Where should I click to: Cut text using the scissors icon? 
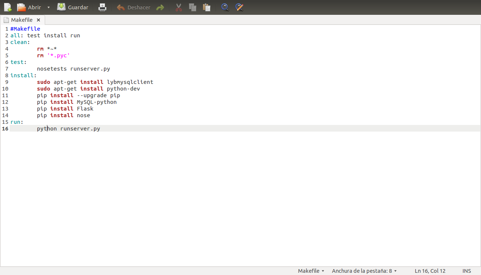click(x=179, y=7)
